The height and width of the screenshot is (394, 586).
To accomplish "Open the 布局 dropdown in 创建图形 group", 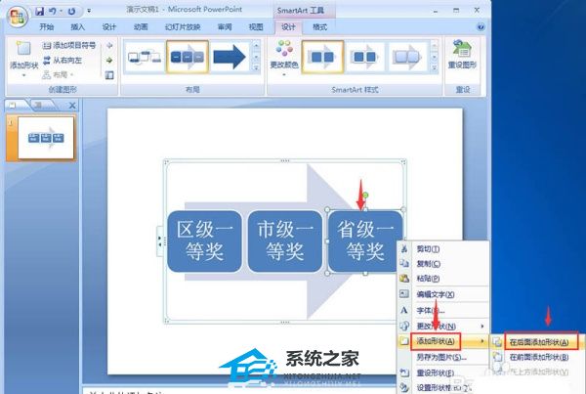I will pyautogui.click(x=59, y=75).
